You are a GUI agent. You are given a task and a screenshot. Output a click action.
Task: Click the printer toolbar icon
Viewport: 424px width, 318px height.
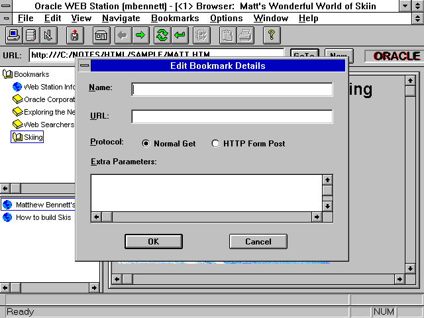coord(244,35)
